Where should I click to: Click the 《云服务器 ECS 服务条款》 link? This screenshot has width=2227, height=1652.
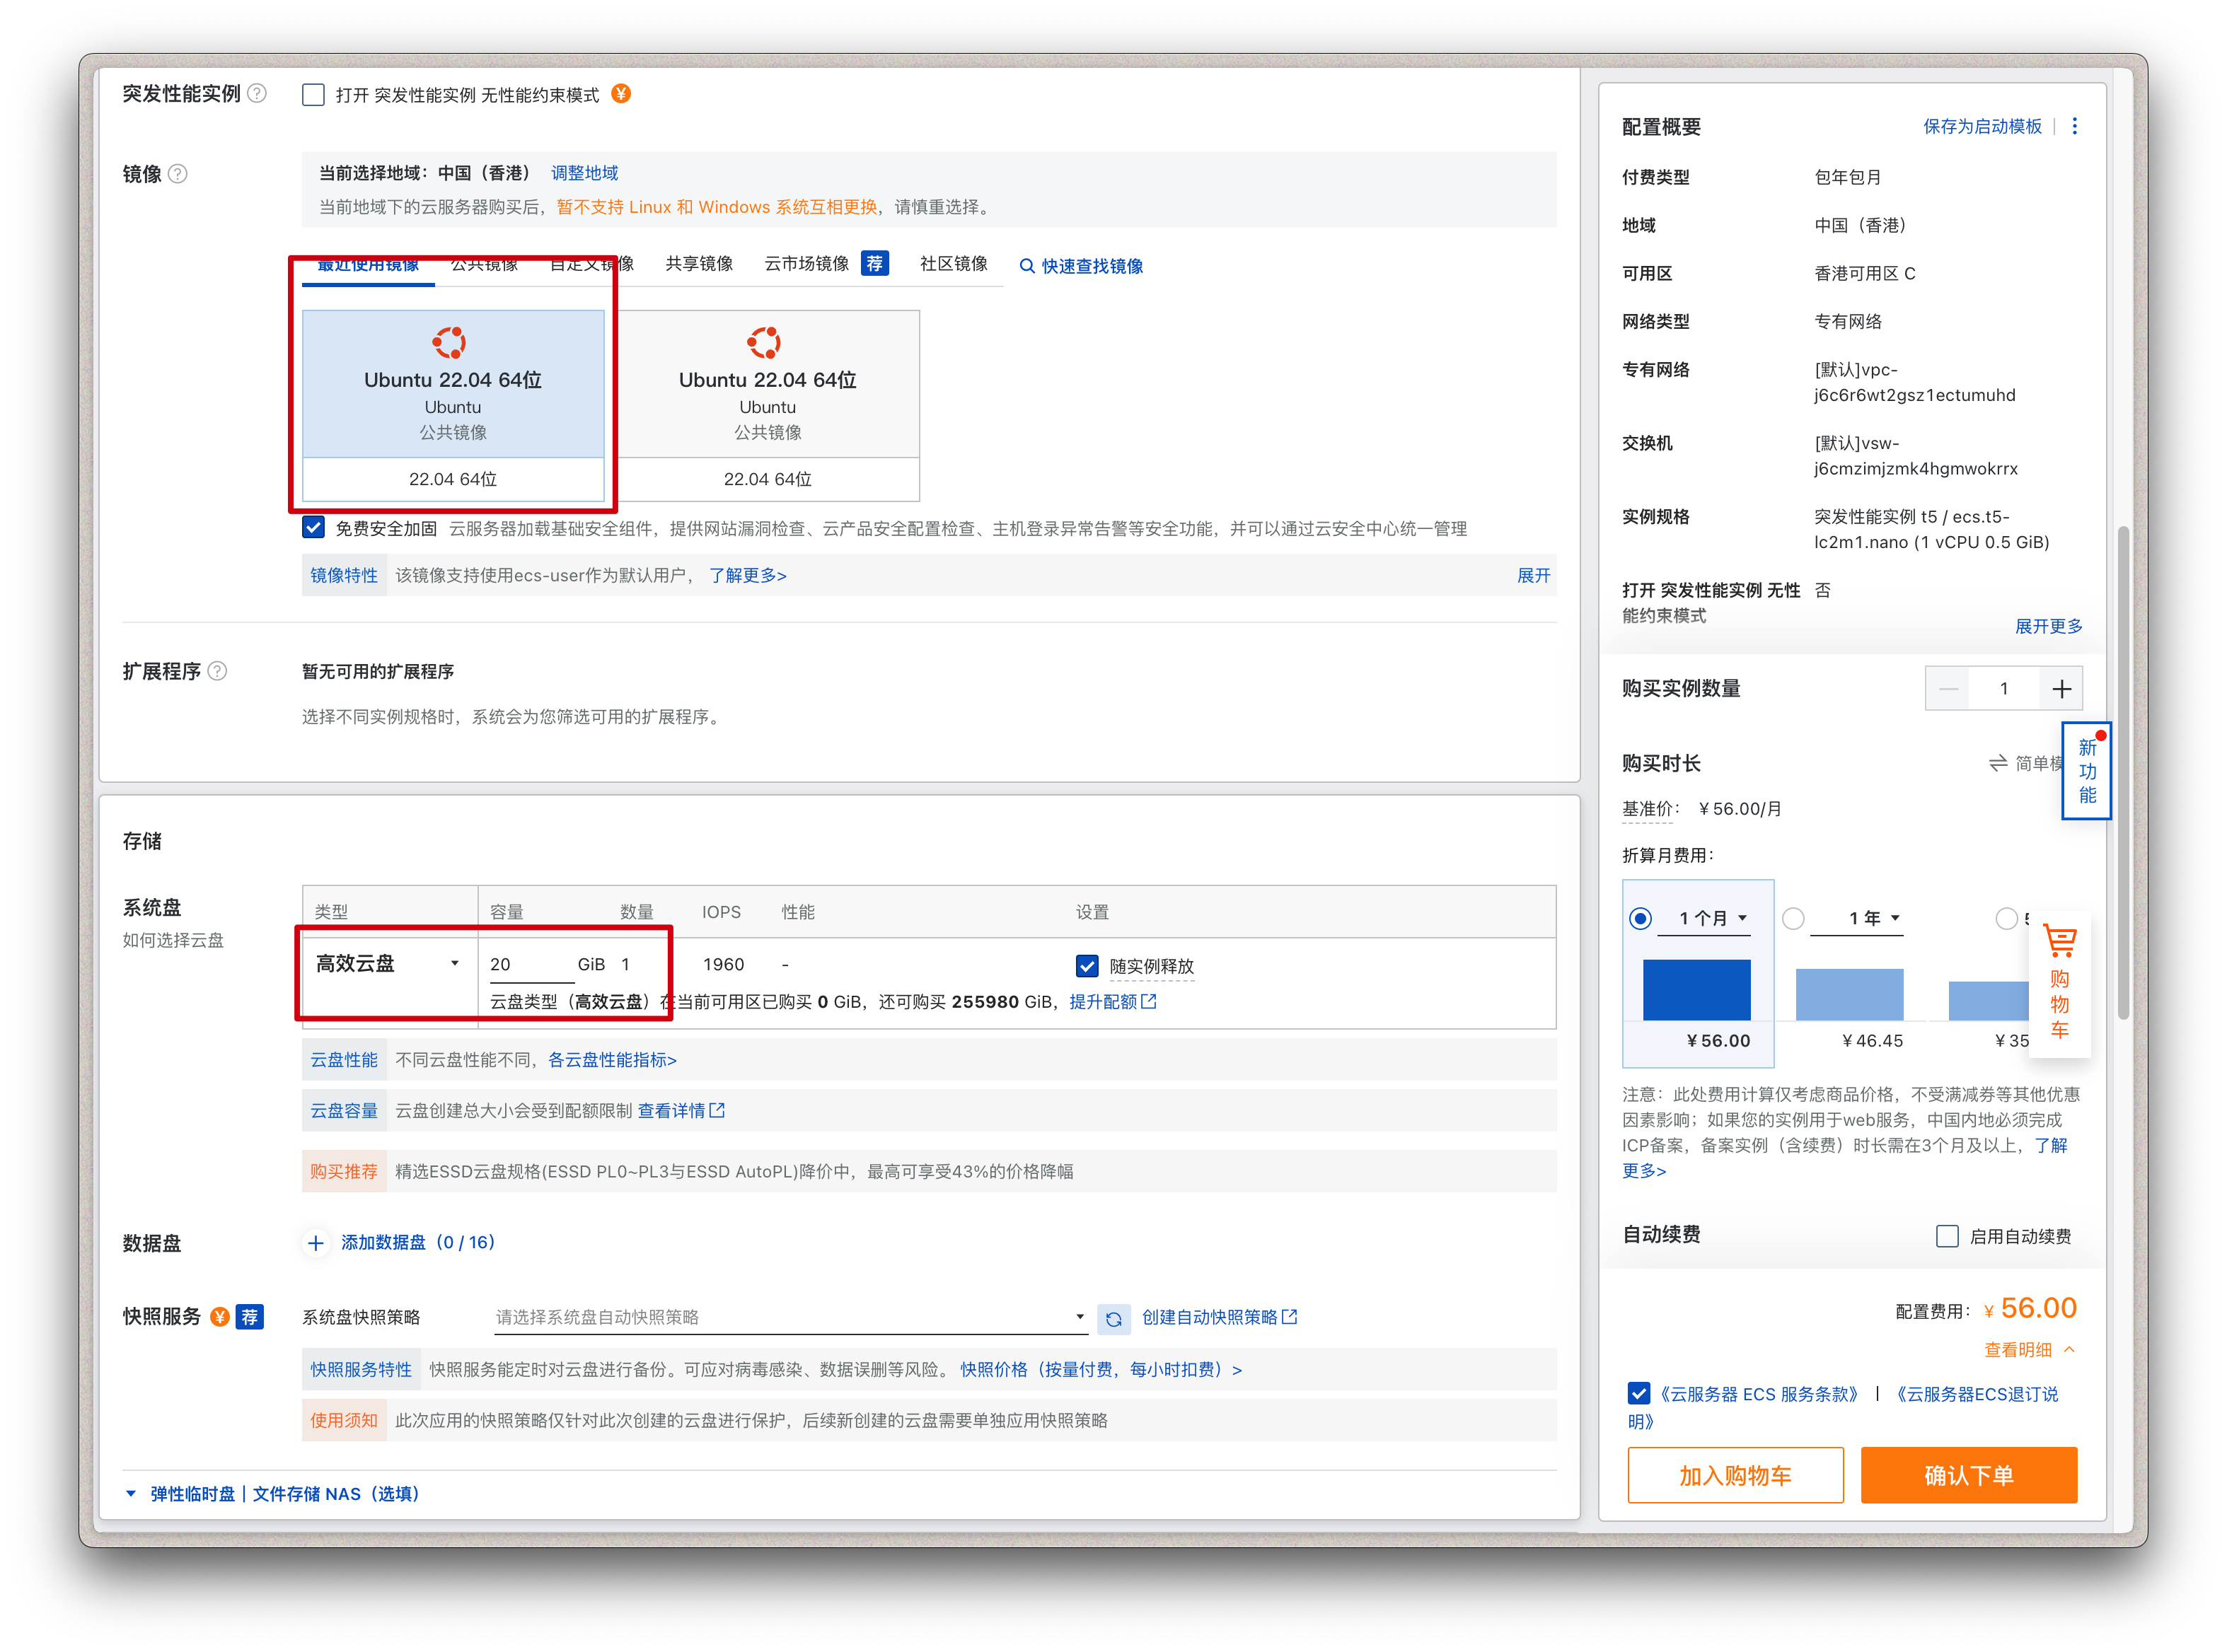[1758, 1393]
